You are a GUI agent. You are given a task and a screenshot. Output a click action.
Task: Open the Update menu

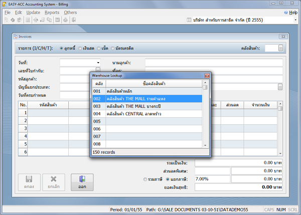click(33, 12)
